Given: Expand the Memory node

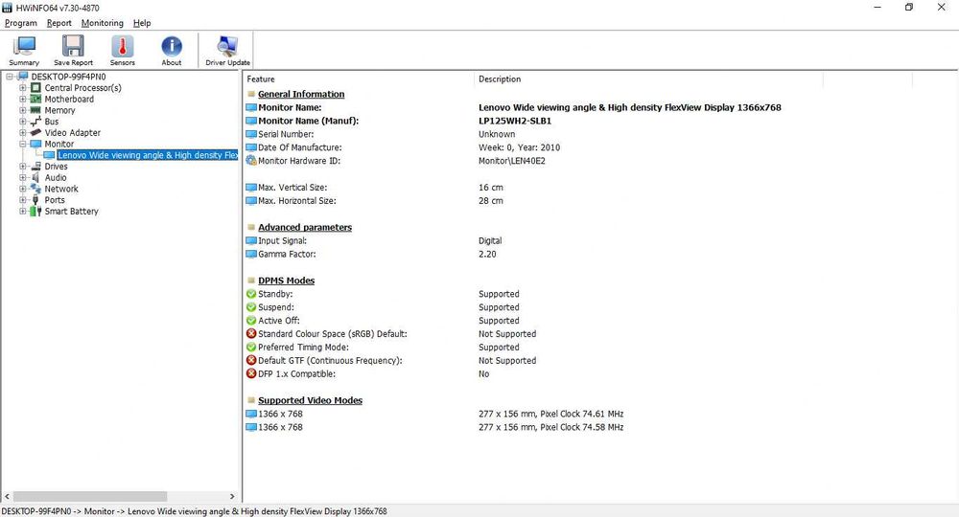Looking at the screenshot, I should click(x=23, y=110).
